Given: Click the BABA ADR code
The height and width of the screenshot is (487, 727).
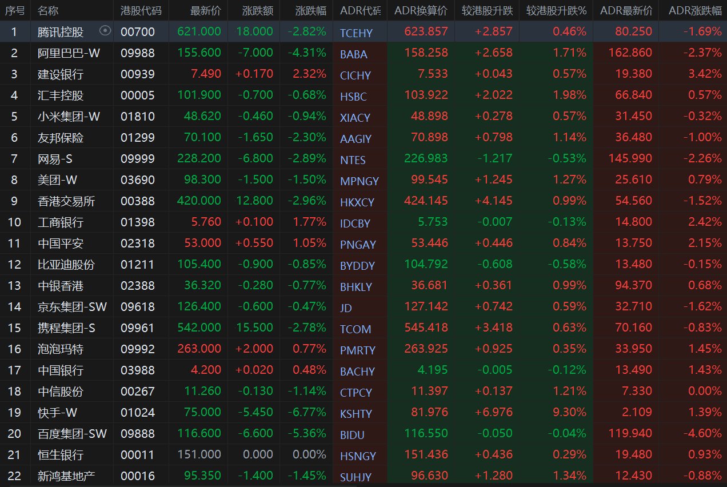Looking at the screenshot, I should 354,54.
